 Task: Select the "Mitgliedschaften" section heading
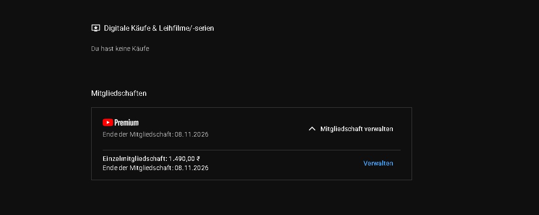coord(119,93)
